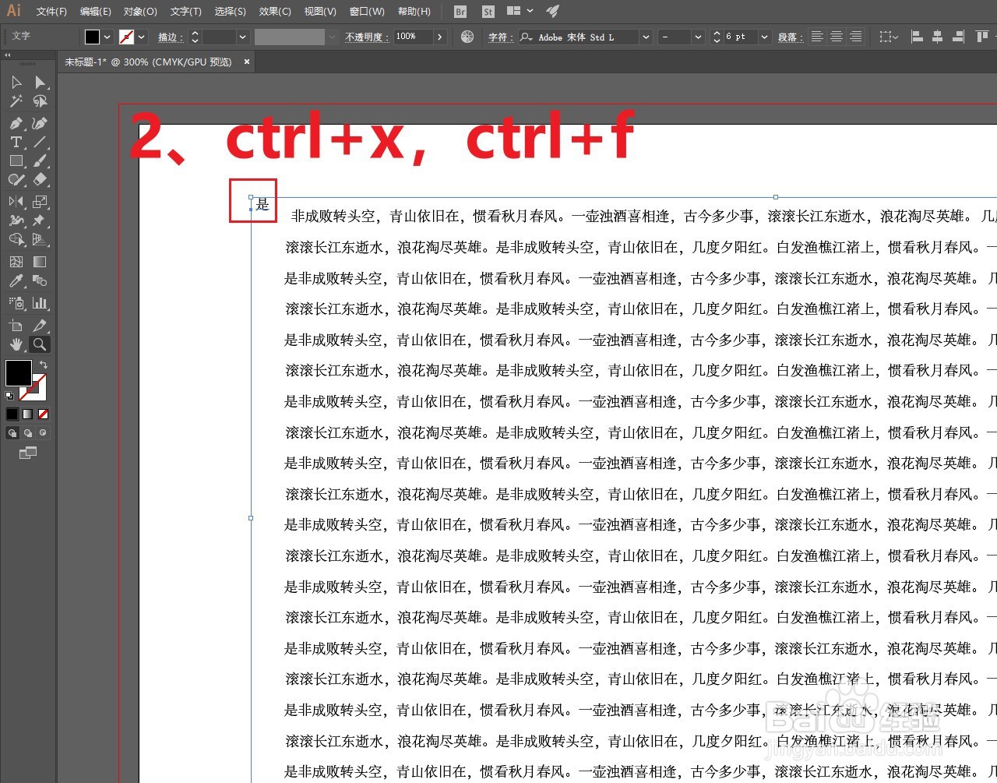Open the 对象(O) menu
The image size is (997, 783).
pos(140,12)
